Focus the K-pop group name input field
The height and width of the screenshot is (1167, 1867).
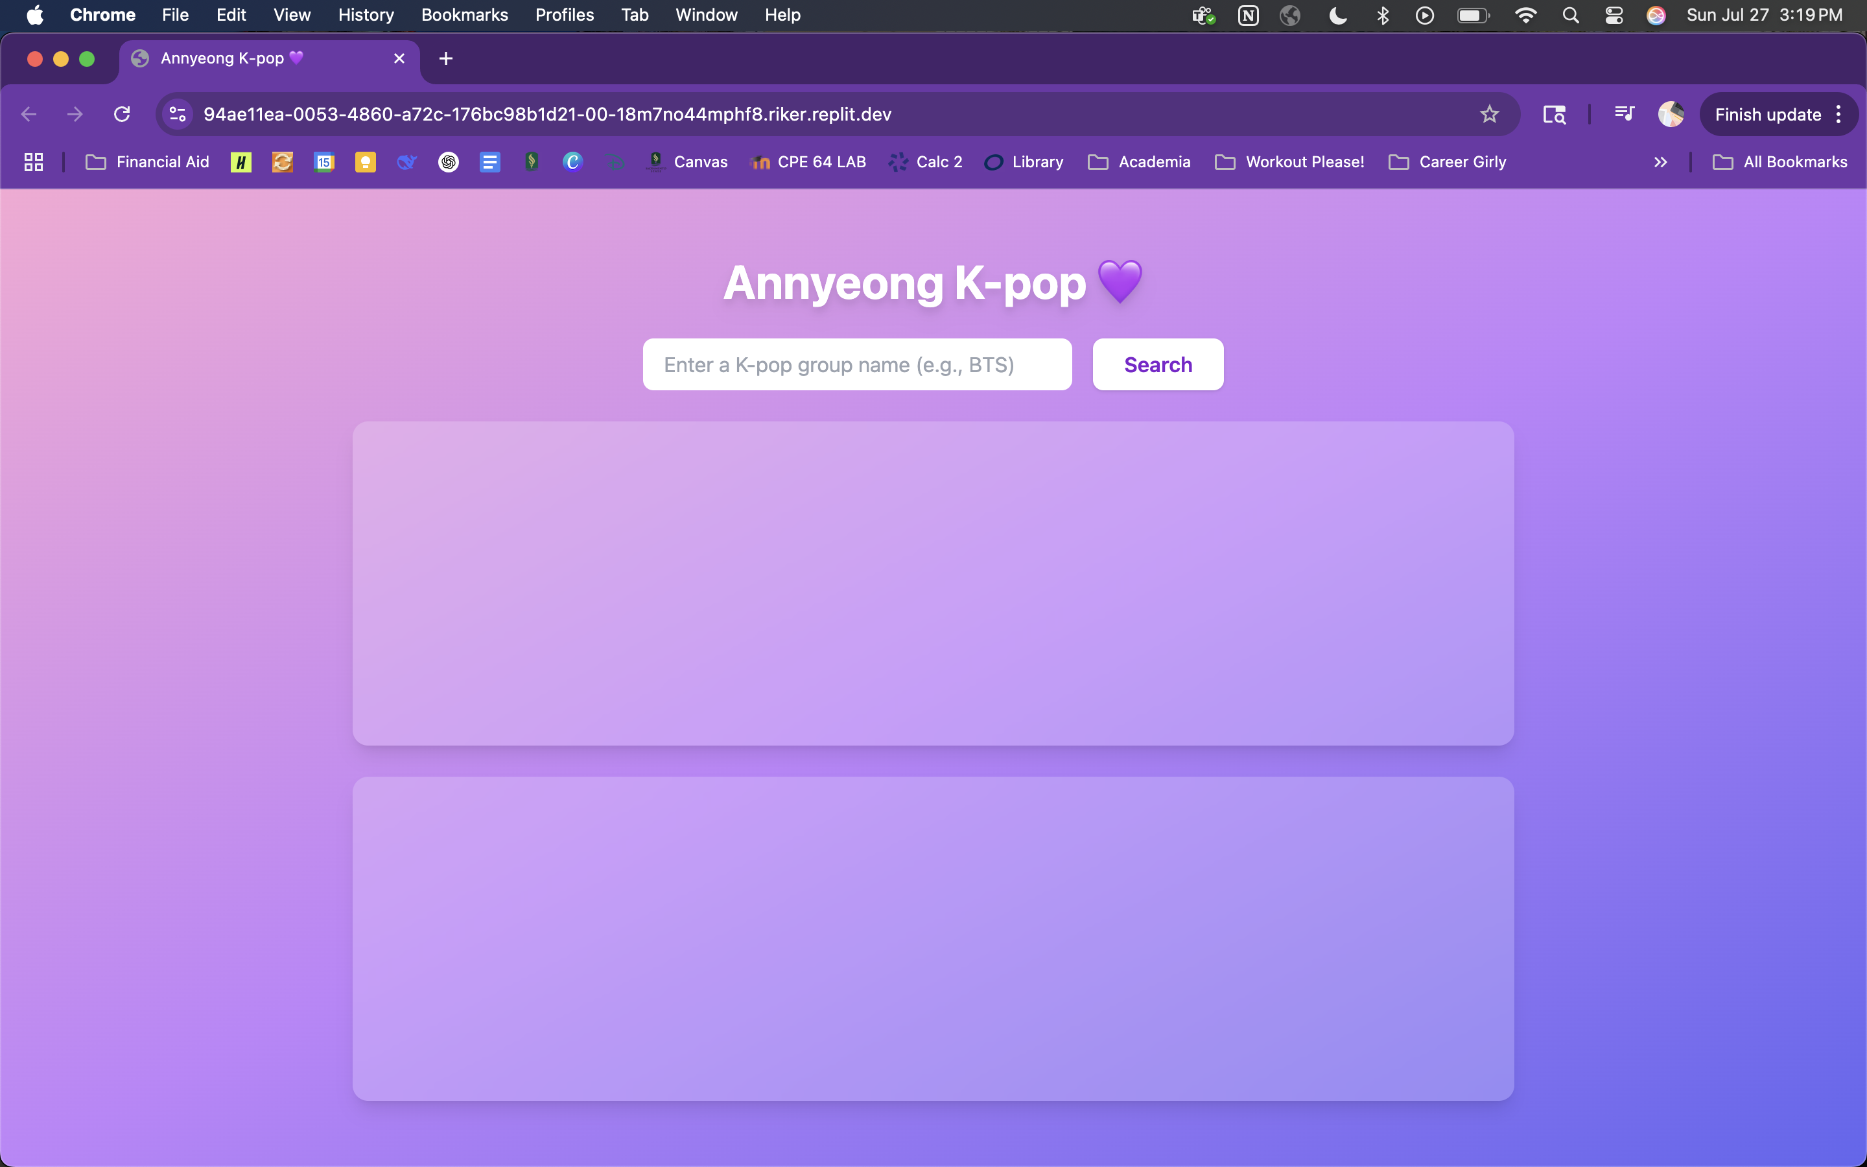[x=856, y=364]
